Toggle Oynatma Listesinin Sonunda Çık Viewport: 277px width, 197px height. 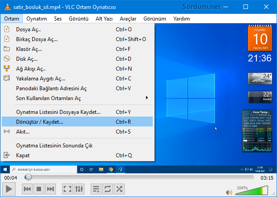click(77, 146)
